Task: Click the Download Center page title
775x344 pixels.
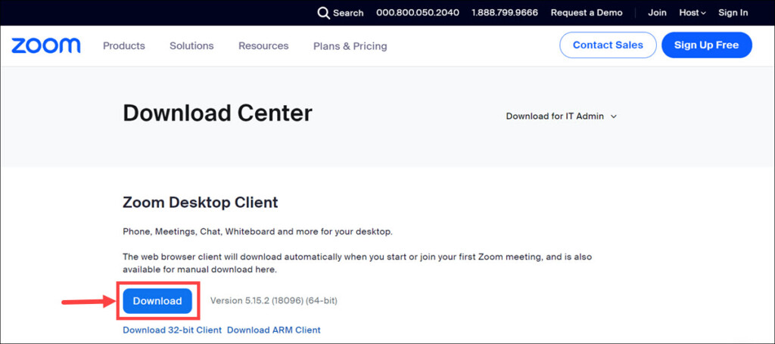Action: pos(217,113)
